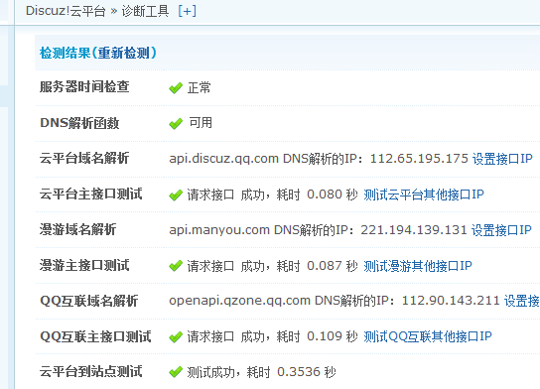Open 测试漫游其他接口IP link

point(418,266)
